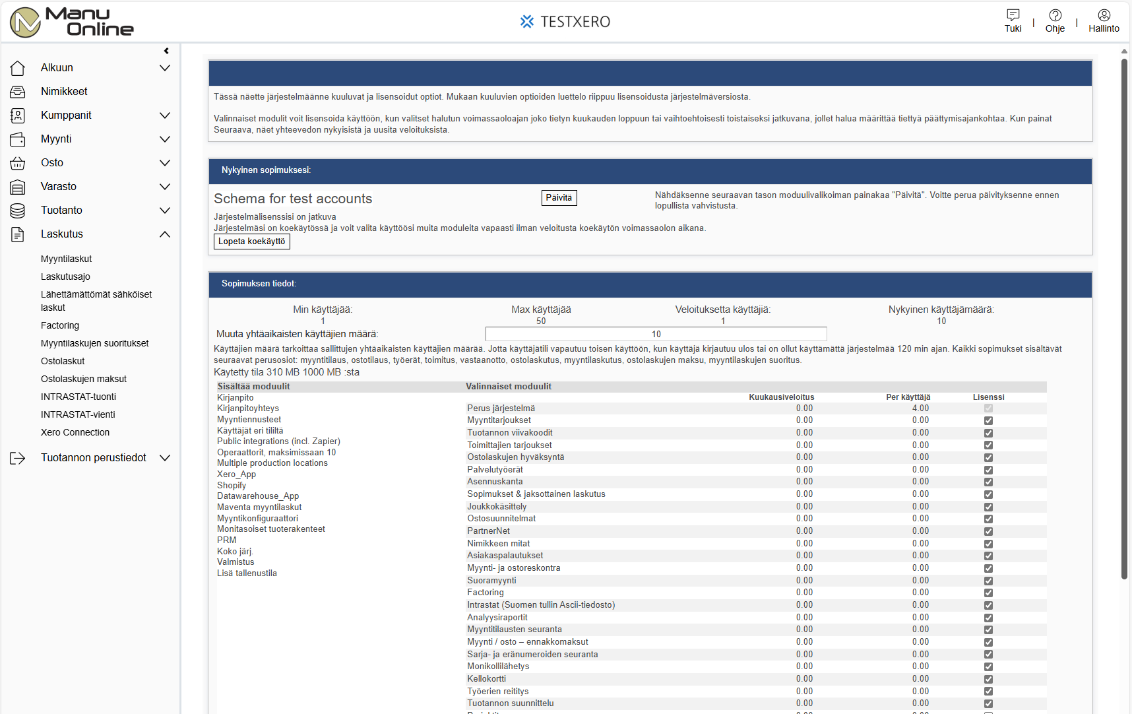Expand the Osto menu chevron
The image size is (1132, 714).
coord(165,163)
